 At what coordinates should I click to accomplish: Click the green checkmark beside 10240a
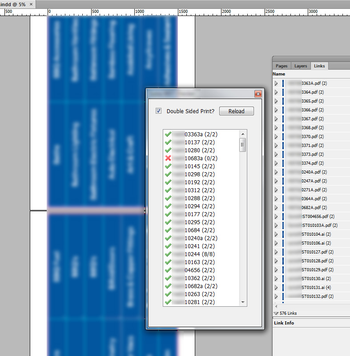click(x=168, y=238)
